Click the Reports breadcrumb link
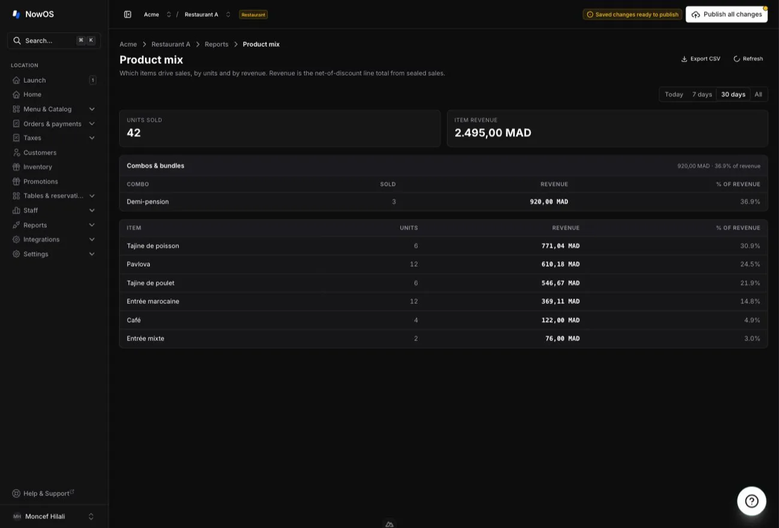Viewport: 779px width, 528px height. click(x=216, y=44)
